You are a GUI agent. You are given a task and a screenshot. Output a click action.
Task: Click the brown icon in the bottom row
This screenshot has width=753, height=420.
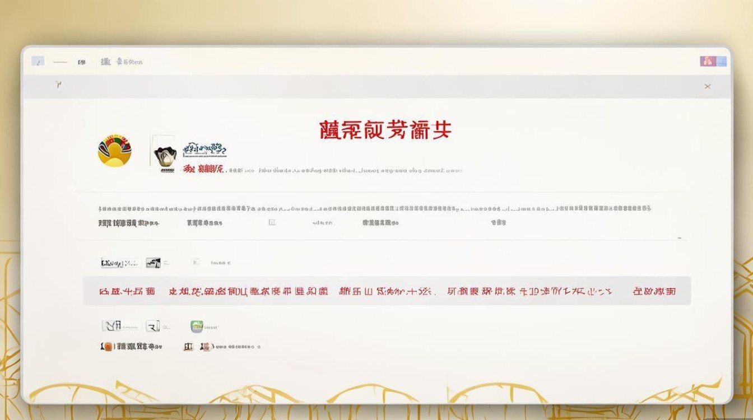click(206, 347)
